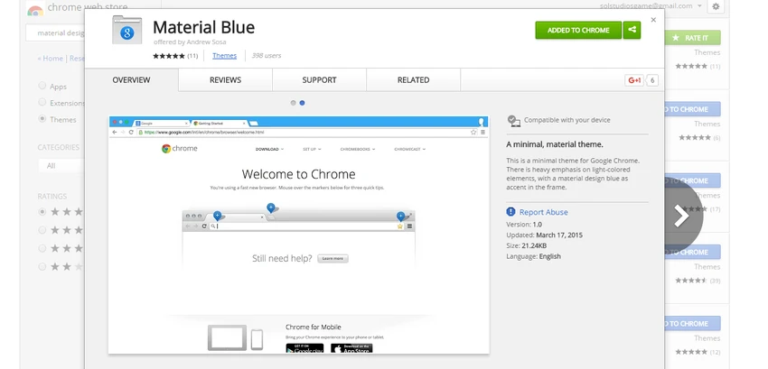Screen dimensions: 768x369
Task: Switch to the Related tab
Action: click(x=414, y=79)
